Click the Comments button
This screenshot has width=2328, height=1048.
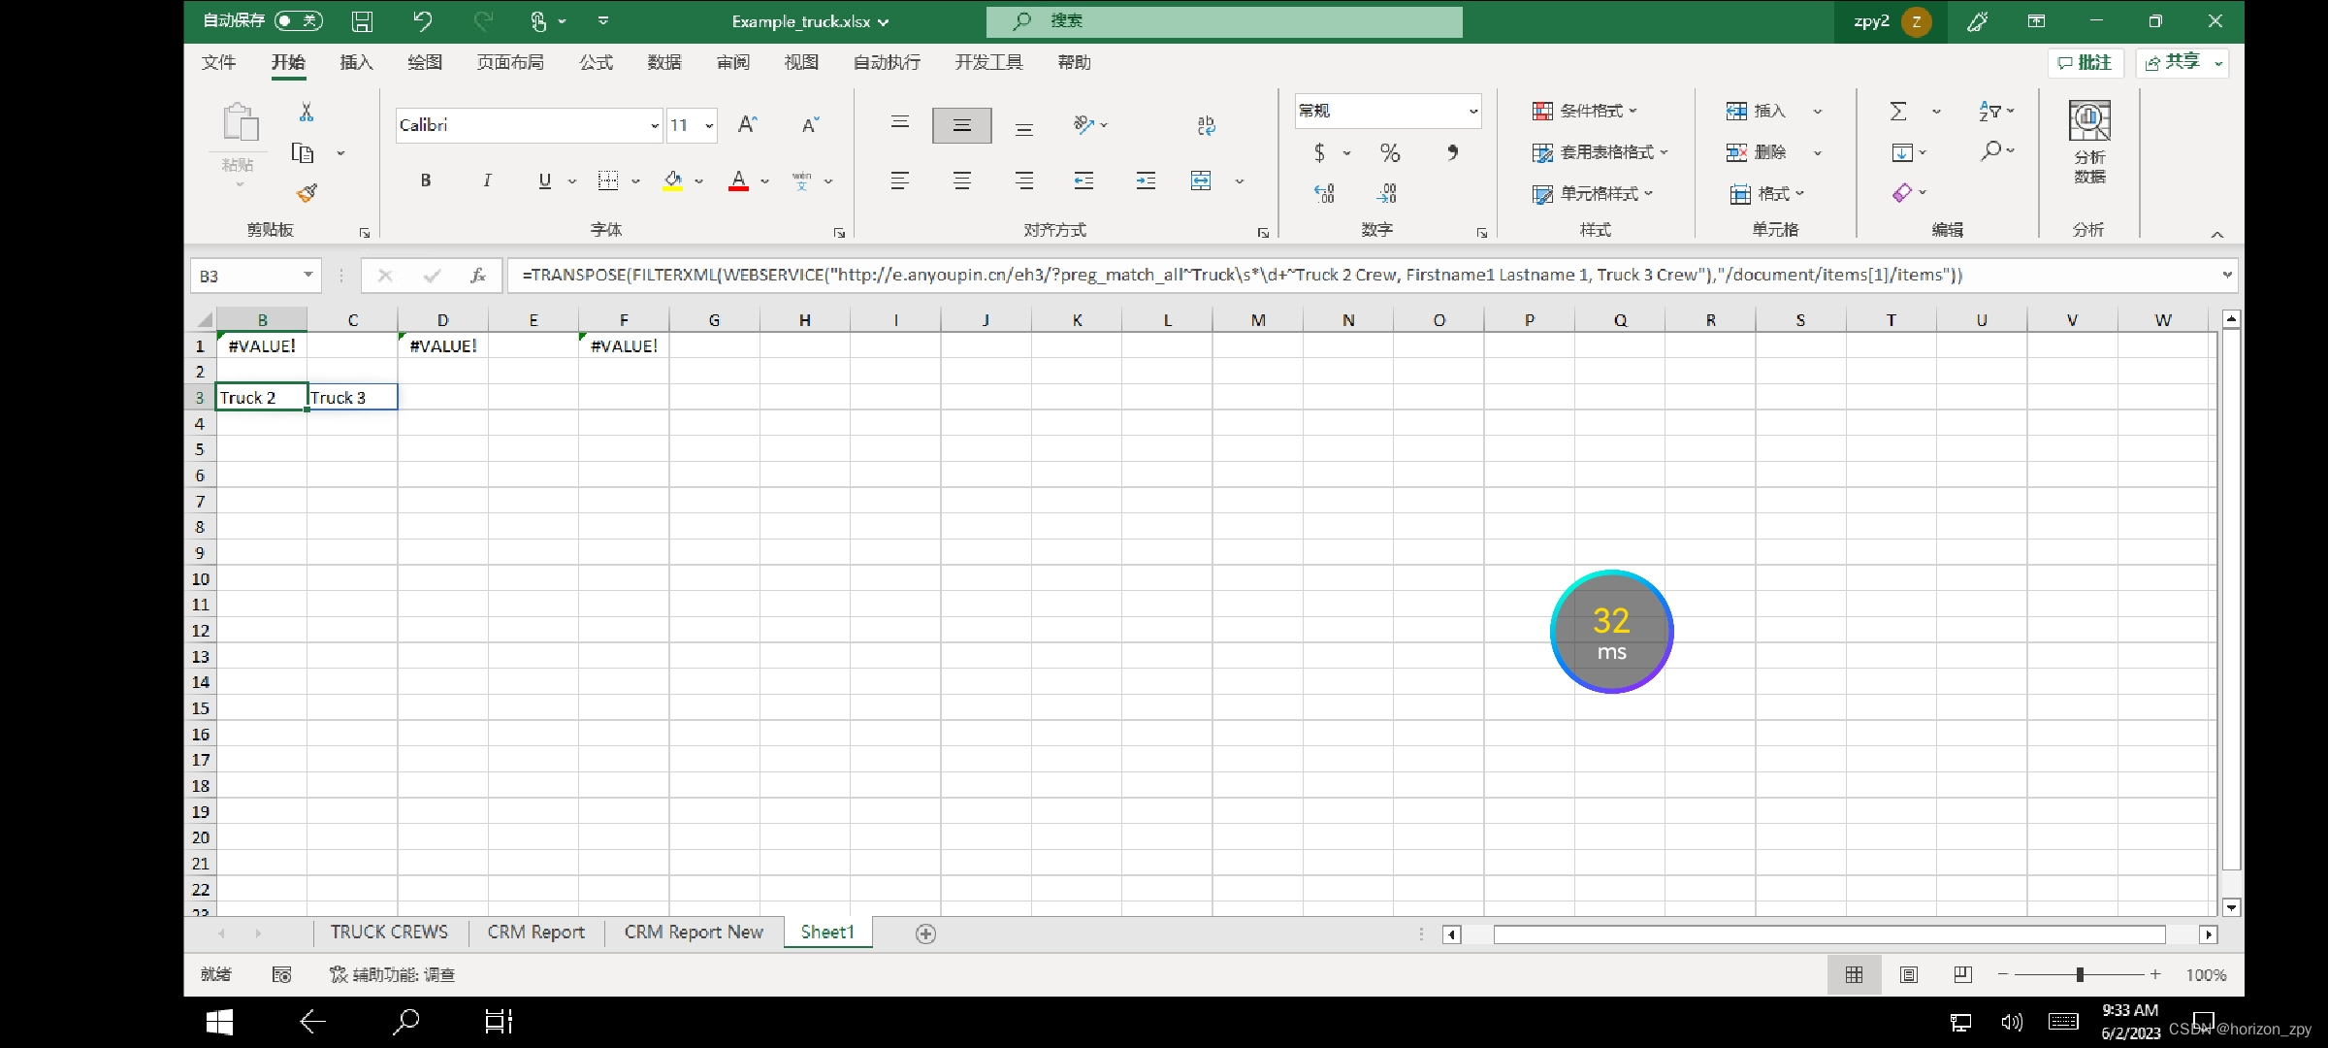click(2085, 63)
